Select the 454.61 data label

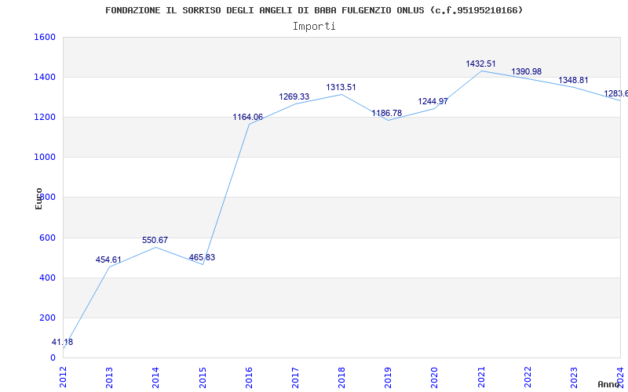click(x=108, y=260)
